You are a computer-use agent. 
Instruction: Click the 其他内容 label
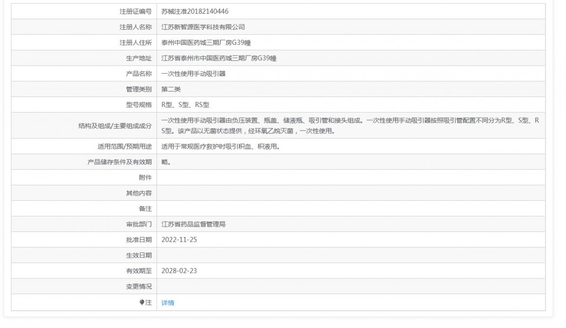[139, 193]
